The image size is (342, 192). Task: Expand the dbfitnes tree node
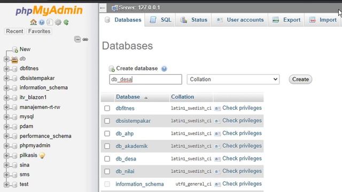tap(6, 69)
